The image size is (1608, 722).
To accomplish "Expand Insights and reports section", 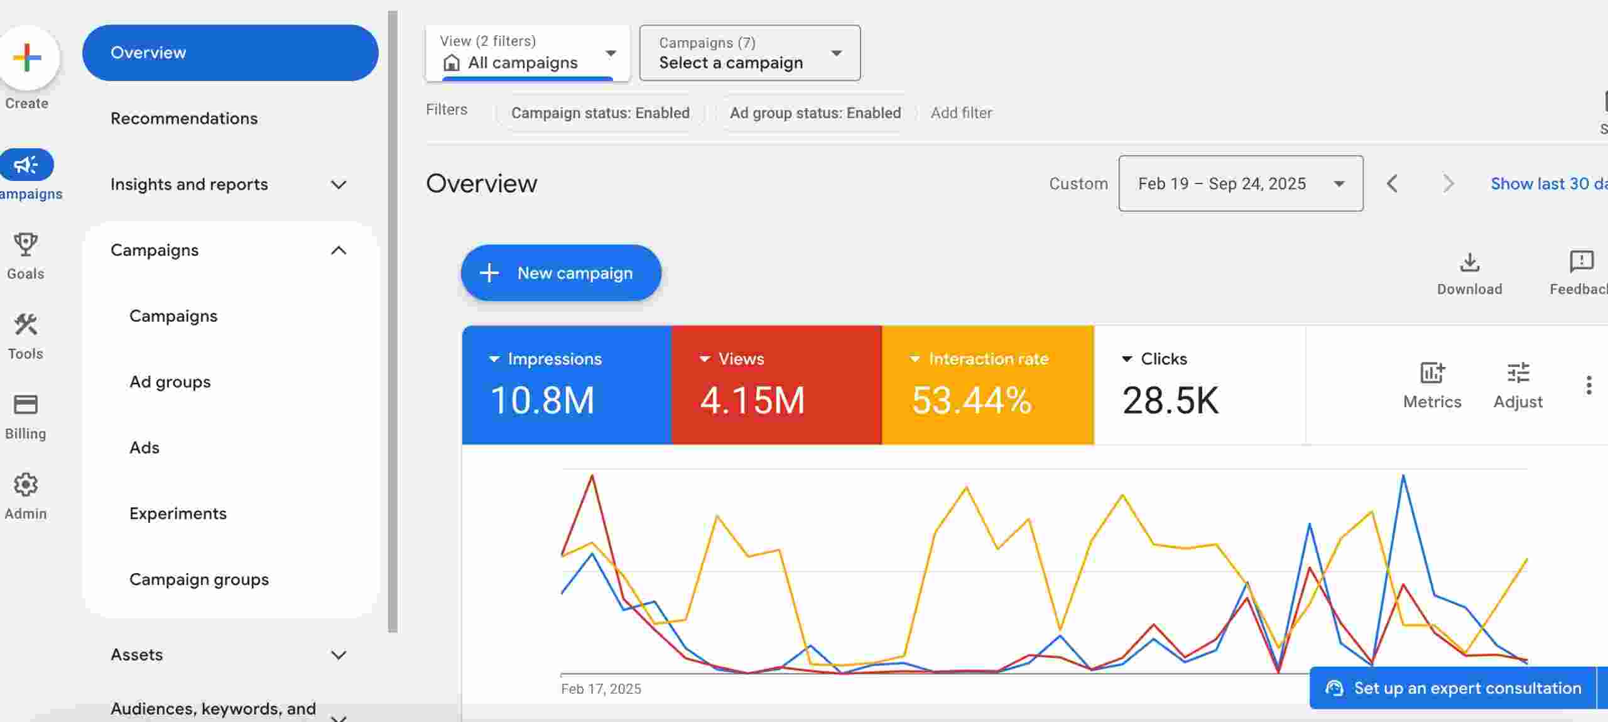I will (189, 184).
